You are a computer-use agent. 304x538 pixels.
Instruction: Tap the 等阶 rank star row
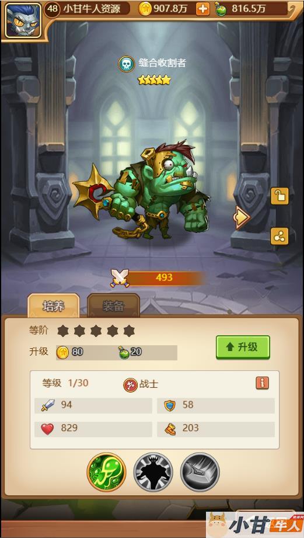pyautogui.click(x=96, y=331)
